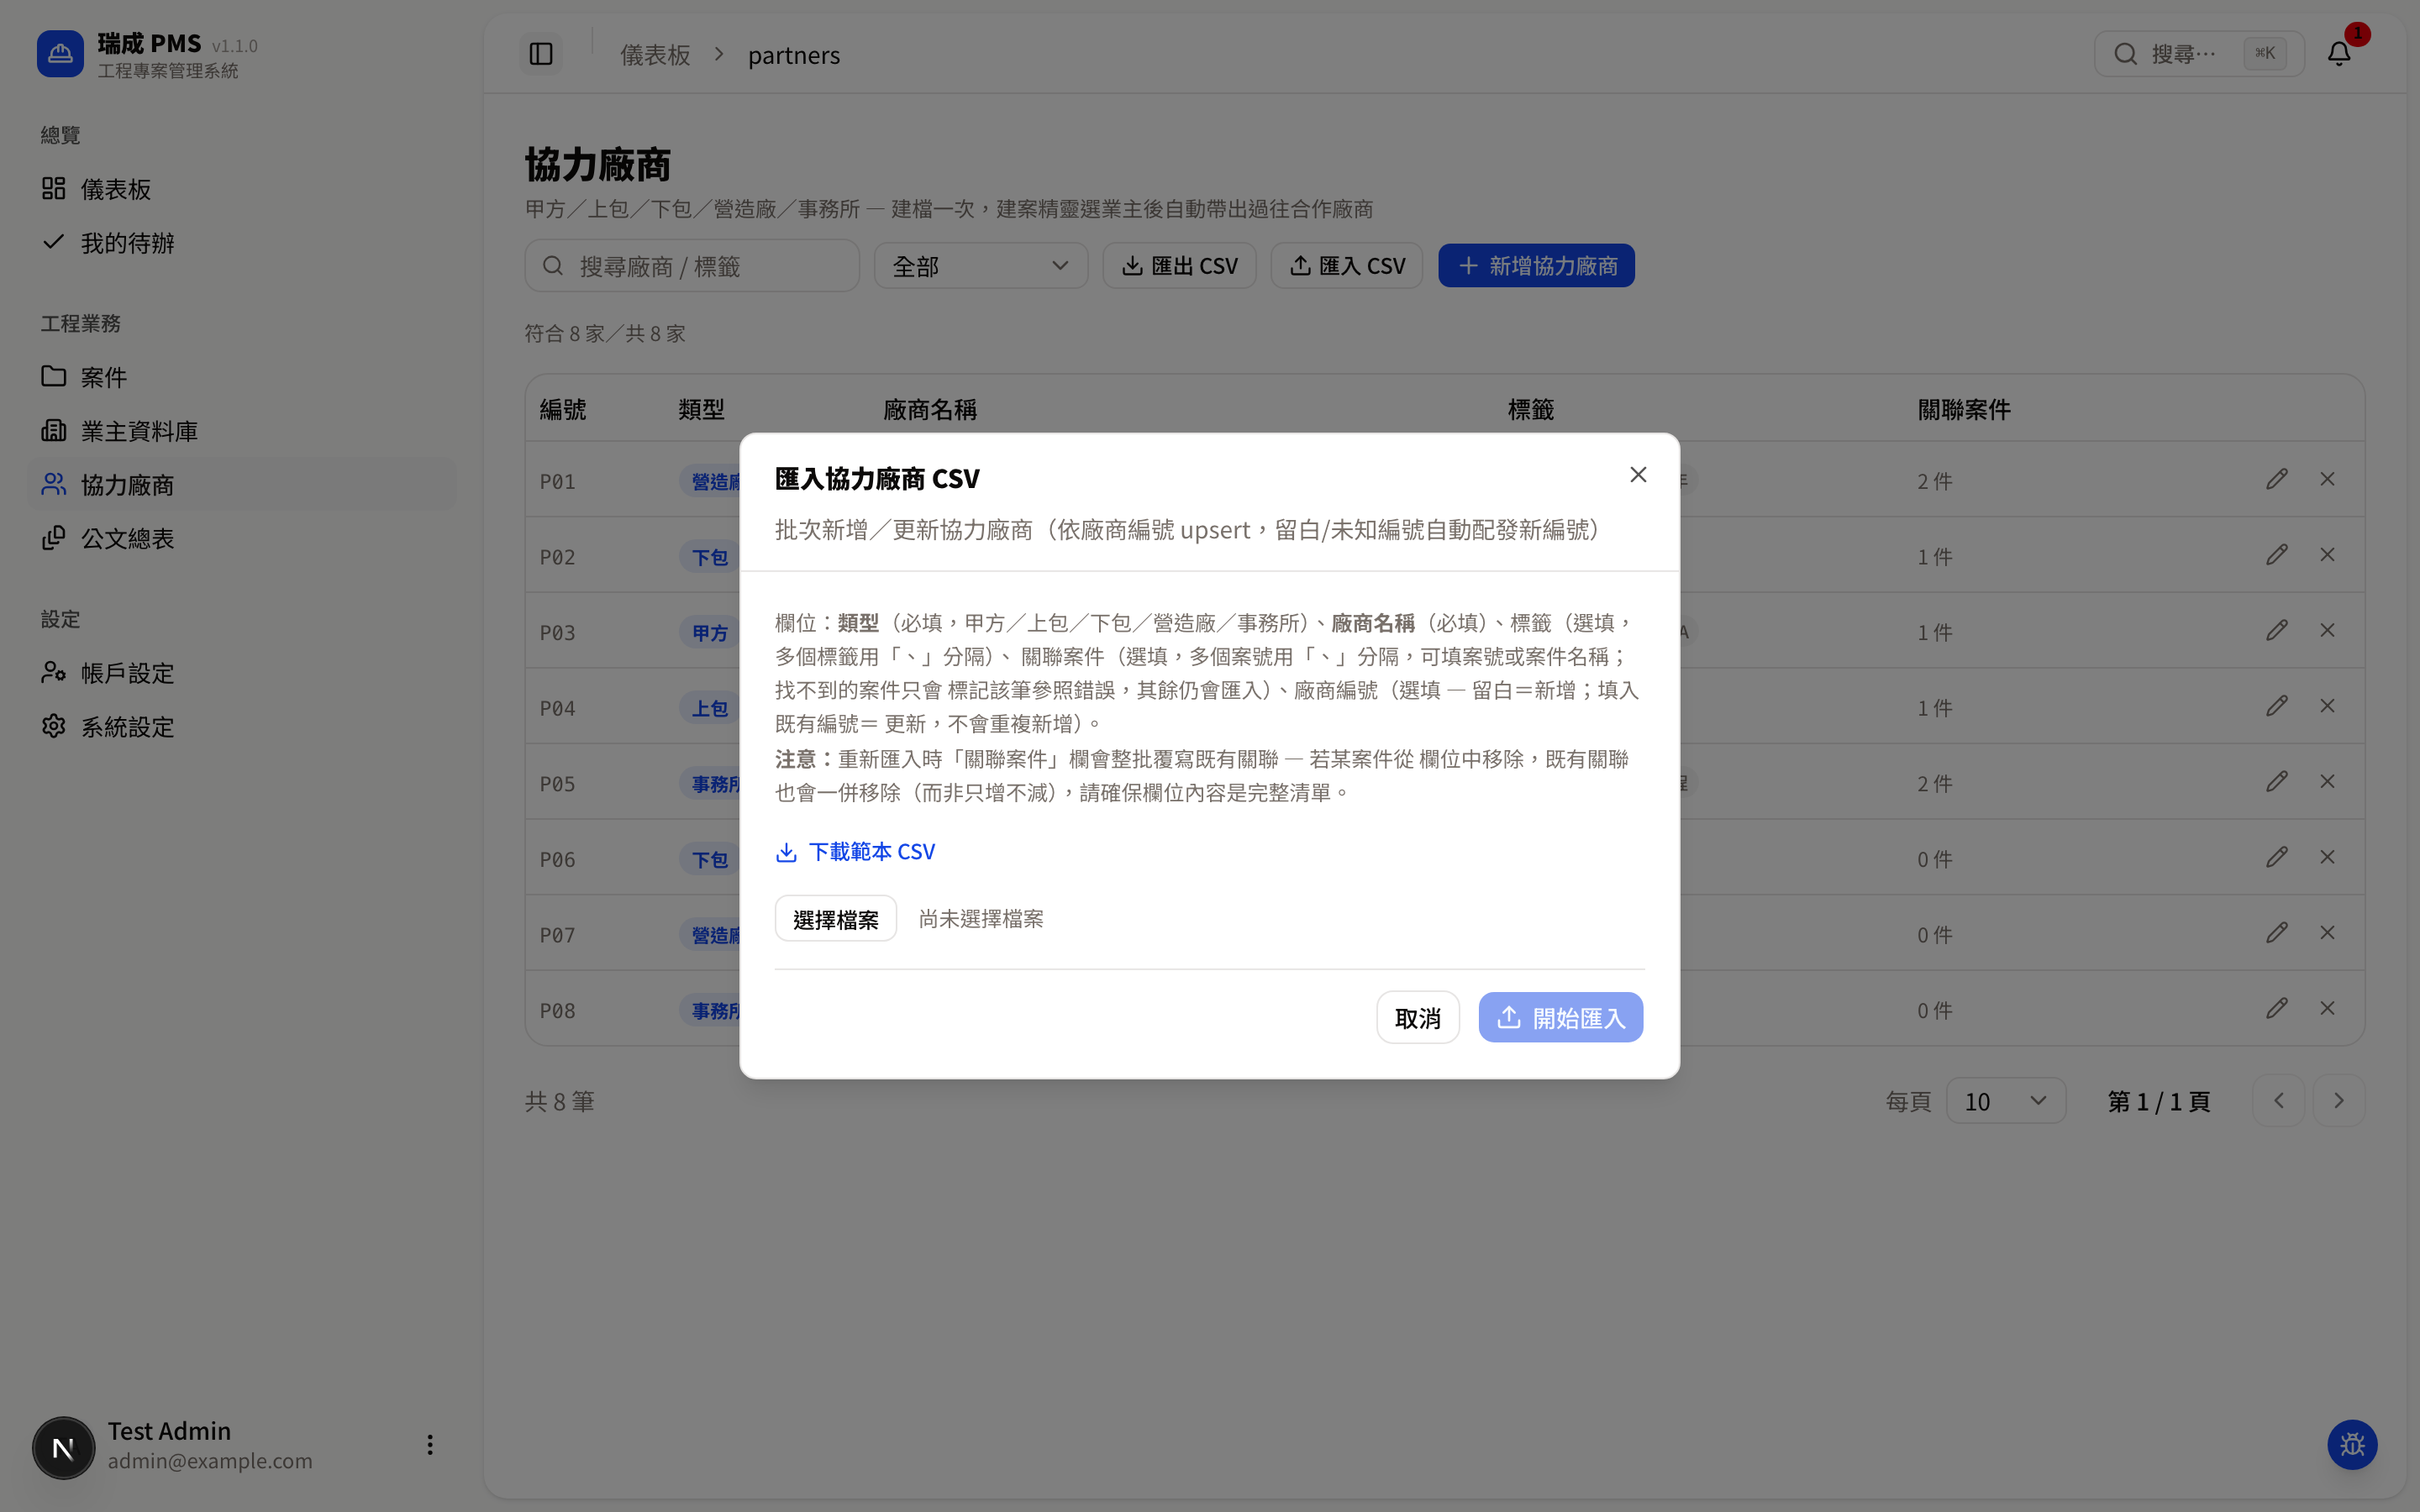Edit row P06 pencil icon
The image size is (2420, 1512).
2277,858
